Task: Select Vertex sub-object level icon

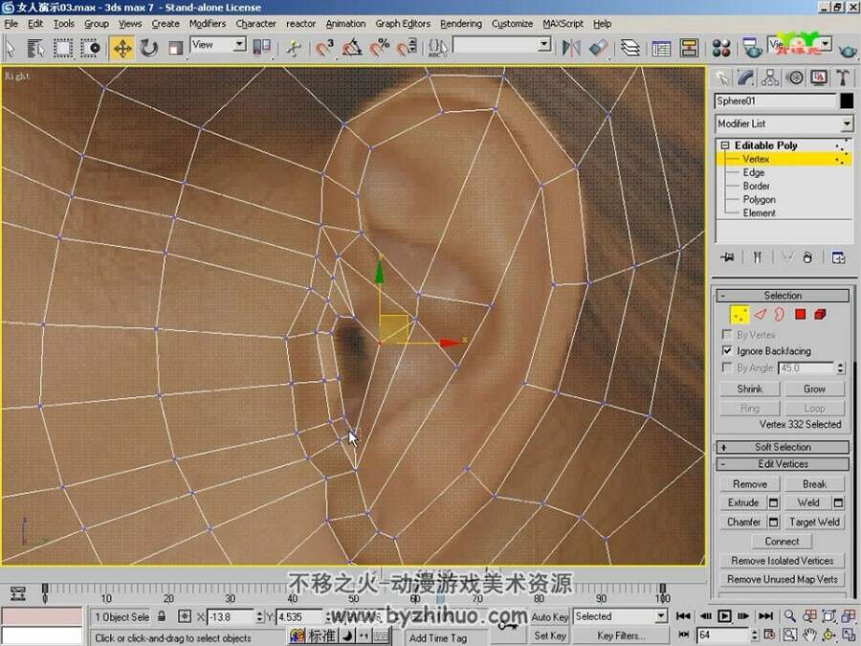Action: point(740,315)
